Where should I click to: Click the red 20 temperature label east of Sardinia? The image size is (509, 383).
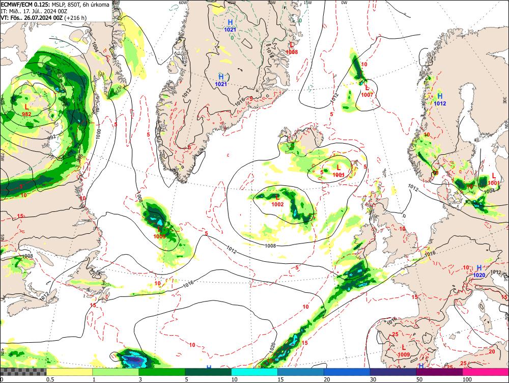click(492, 351)
